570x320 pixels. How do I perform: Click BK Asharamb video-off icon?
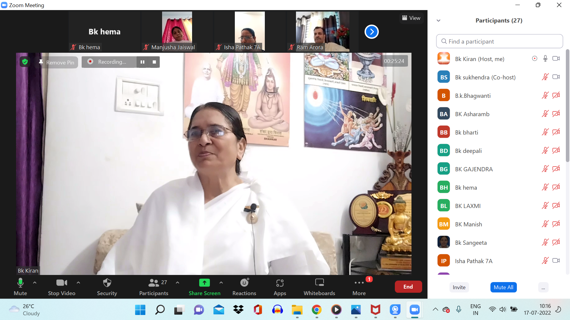coord(556,114)
